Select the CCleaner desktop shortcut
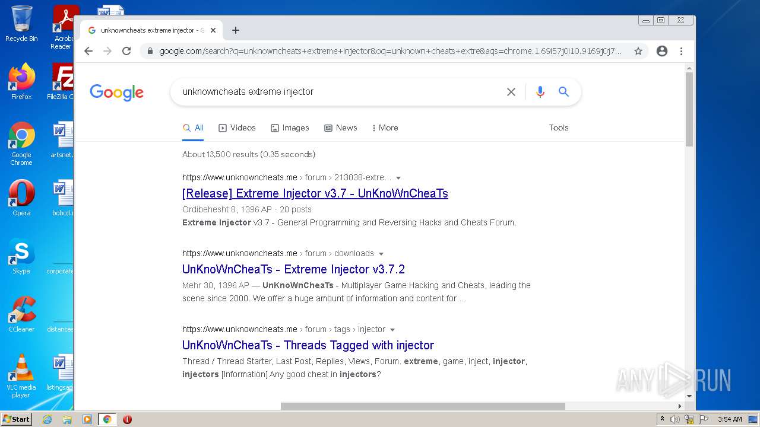 [21, 314]
